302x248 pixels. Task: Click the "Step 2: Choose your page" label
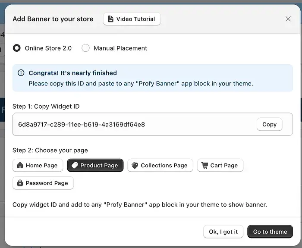pyautogui.click(x=50, y=150)
